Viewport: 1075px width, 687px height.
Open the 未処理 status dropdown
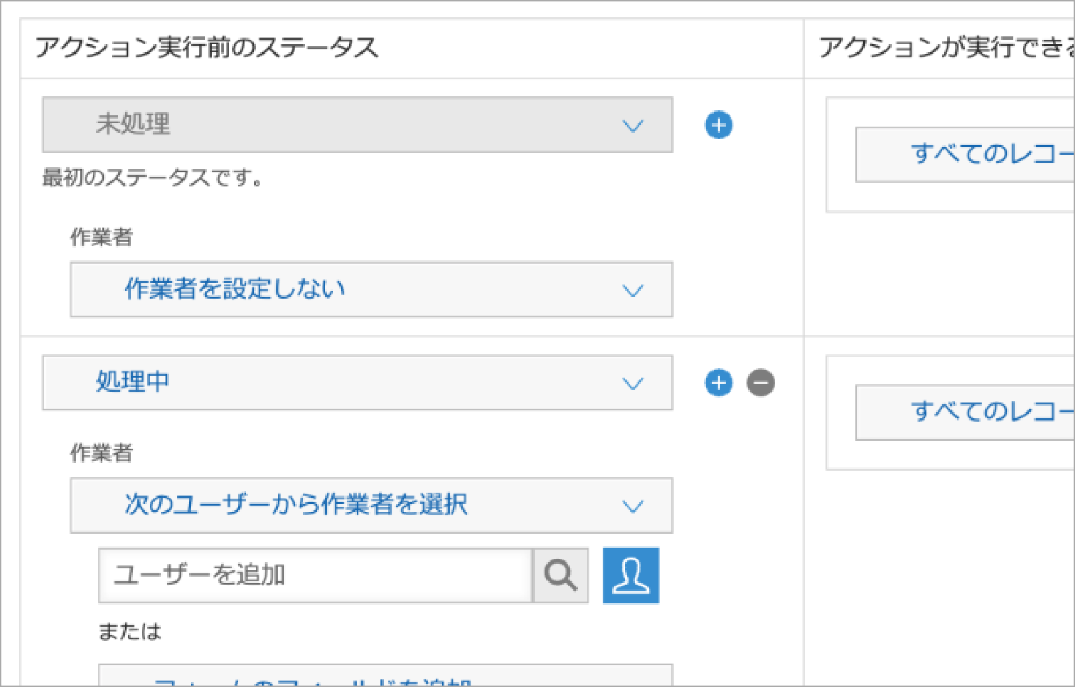[x=357, y=125]
